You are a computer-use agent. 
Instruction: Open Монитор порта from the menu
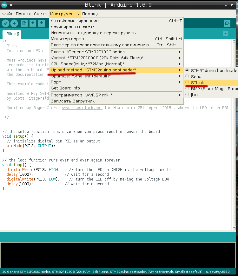pyautogui.click(x=116, y=39)
